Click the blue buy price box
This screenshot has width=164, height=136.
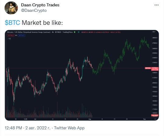22,35
